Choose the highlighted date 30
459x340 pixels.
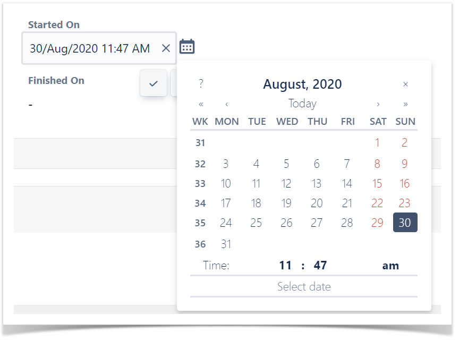tap(405, 223)
